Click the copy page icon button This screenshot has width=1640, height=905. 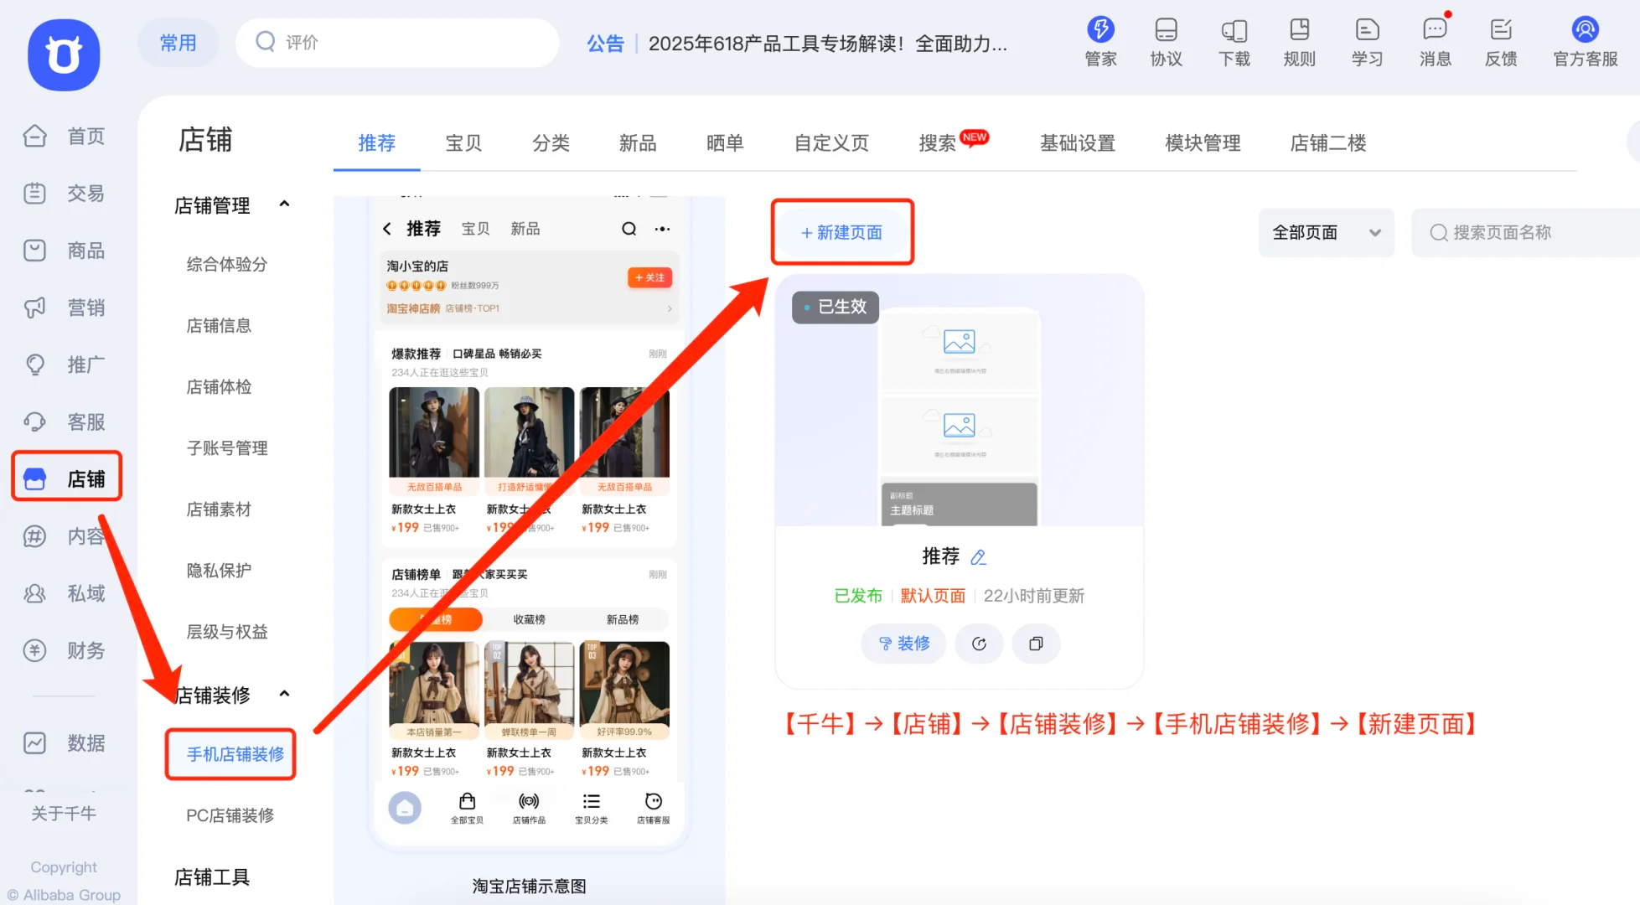(1036, 644)
